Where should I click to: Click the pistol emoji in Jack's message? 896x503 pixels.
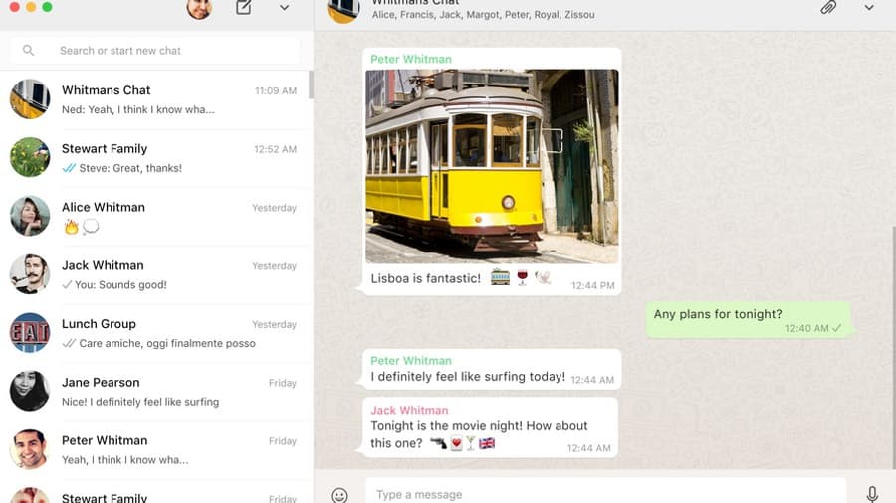[438, 443]
